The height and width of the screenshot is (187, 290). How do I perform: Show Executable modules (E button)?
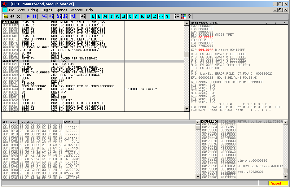[x=99, y=16]
